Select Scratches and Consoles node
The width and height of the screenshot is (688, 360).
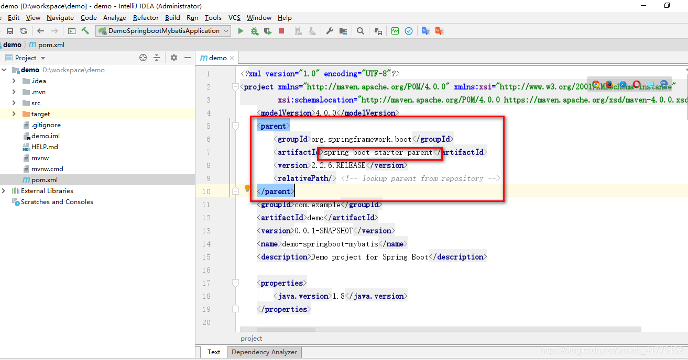[52, 201]
